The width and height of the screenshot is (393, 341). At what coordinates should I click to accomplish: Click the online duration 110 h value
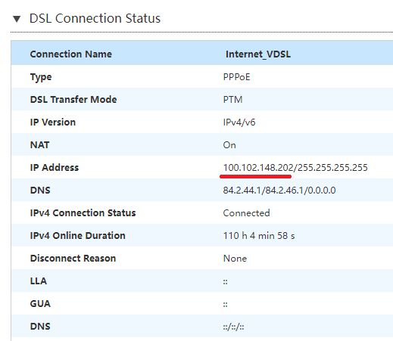(x=259, y=236)
